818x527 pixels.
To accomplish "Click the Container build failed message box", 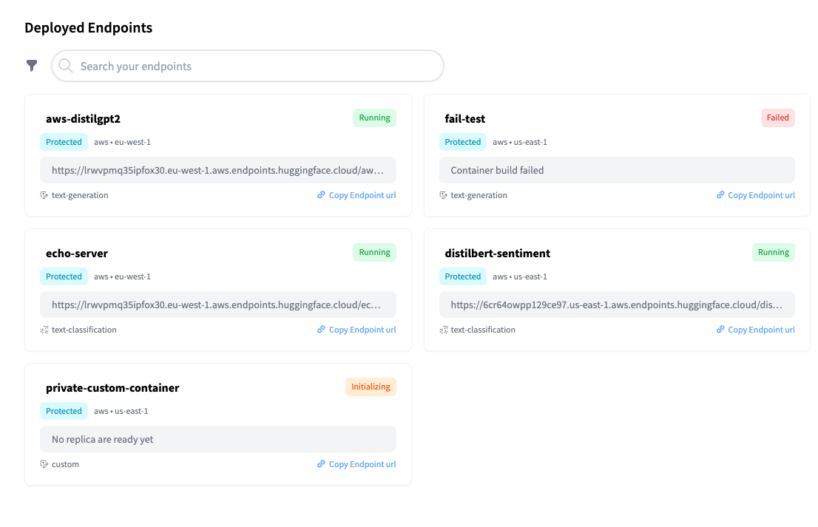I will 617,169.
